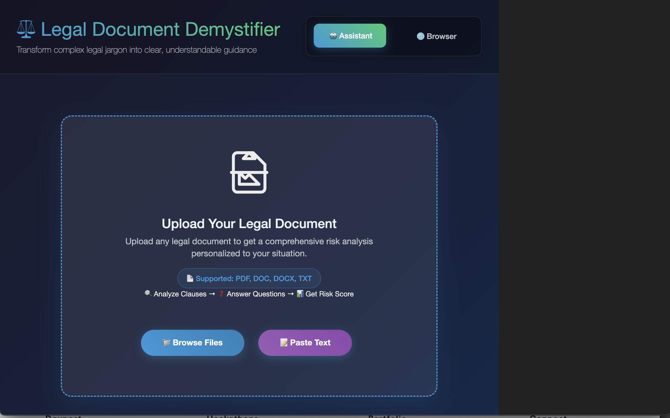Screen dimensions: 670x418
Task: Click the Analyze Clauses step label
Action: click(180, 294)
